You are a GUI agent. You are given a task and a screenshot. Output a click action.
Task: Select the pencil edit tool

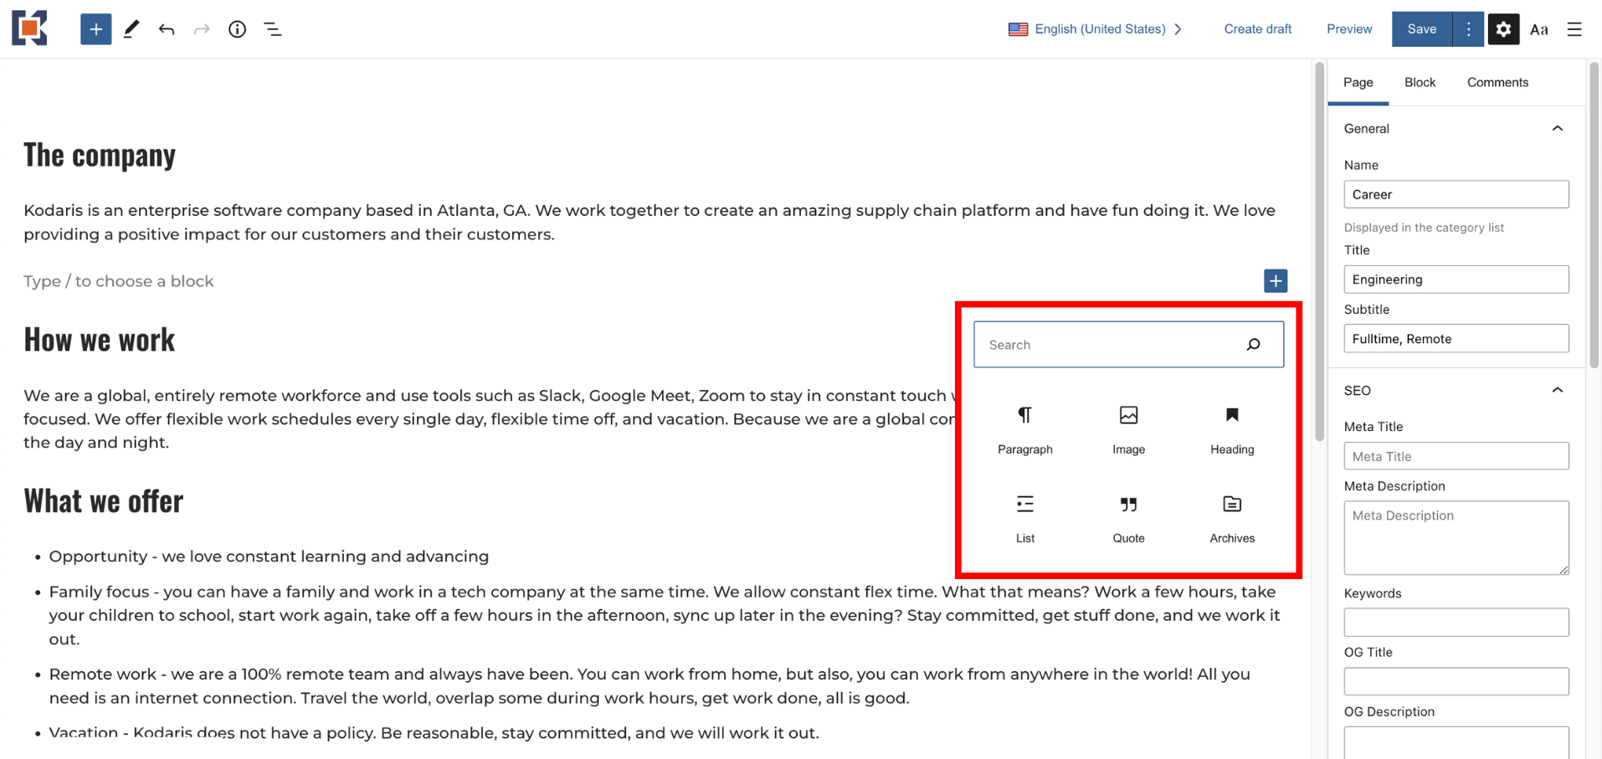pos(131,29)
